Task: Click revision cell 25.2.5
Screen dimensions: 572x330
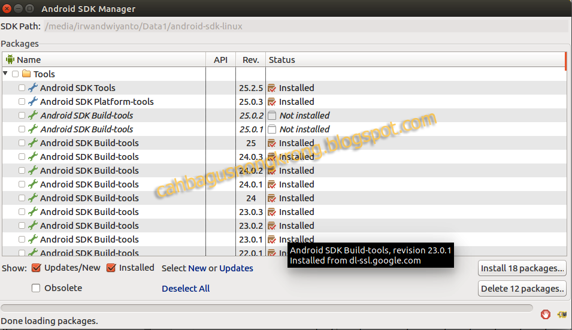Action: pos(250,88)
